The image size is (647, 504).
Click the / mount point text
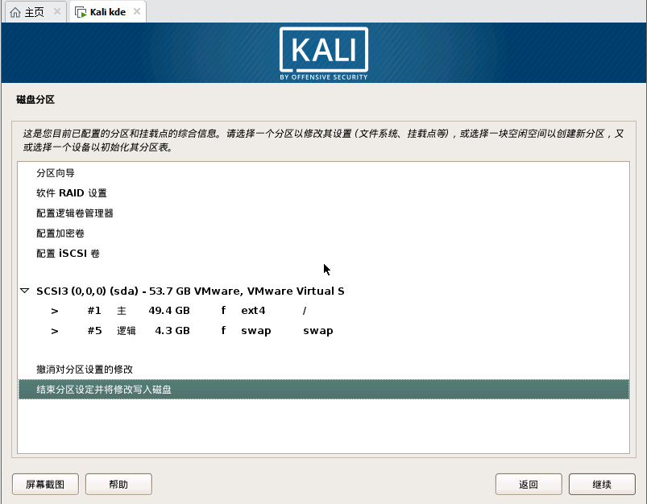coord(305,311)
